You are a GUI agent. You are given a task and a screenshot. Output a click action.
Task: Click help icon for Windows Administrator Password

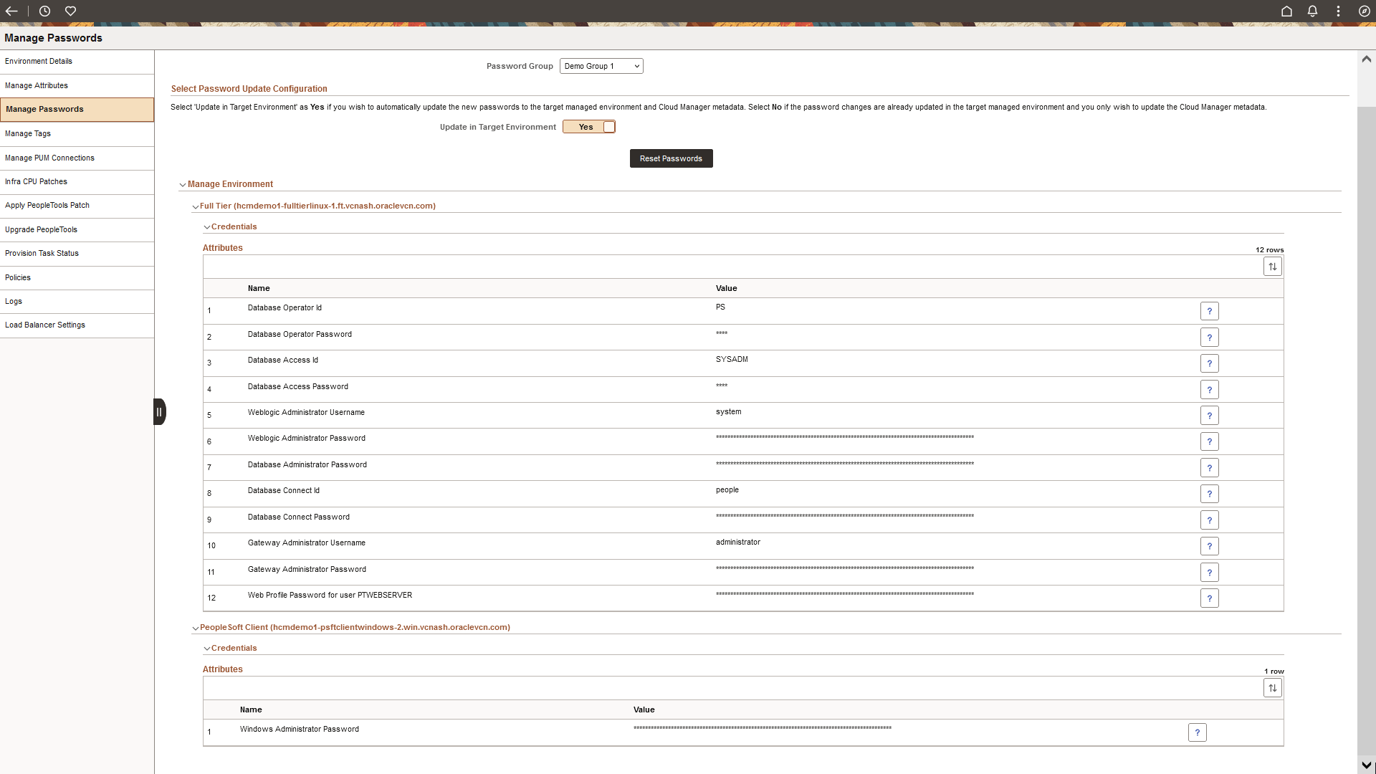coord(1197,732)
